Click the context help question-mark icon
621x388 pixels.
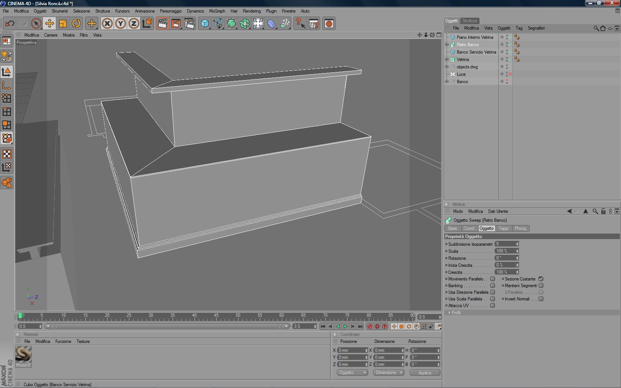click(300, 24)
